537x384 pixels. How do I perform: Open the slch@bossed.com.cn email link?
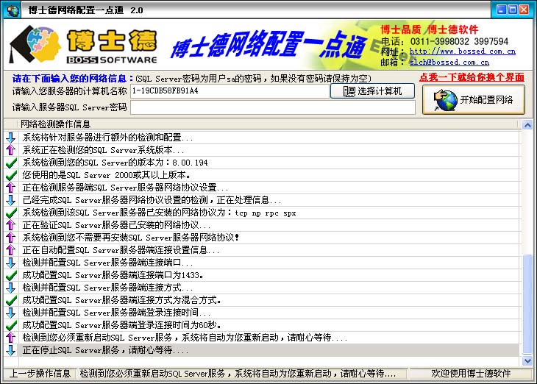coord(449,63)
